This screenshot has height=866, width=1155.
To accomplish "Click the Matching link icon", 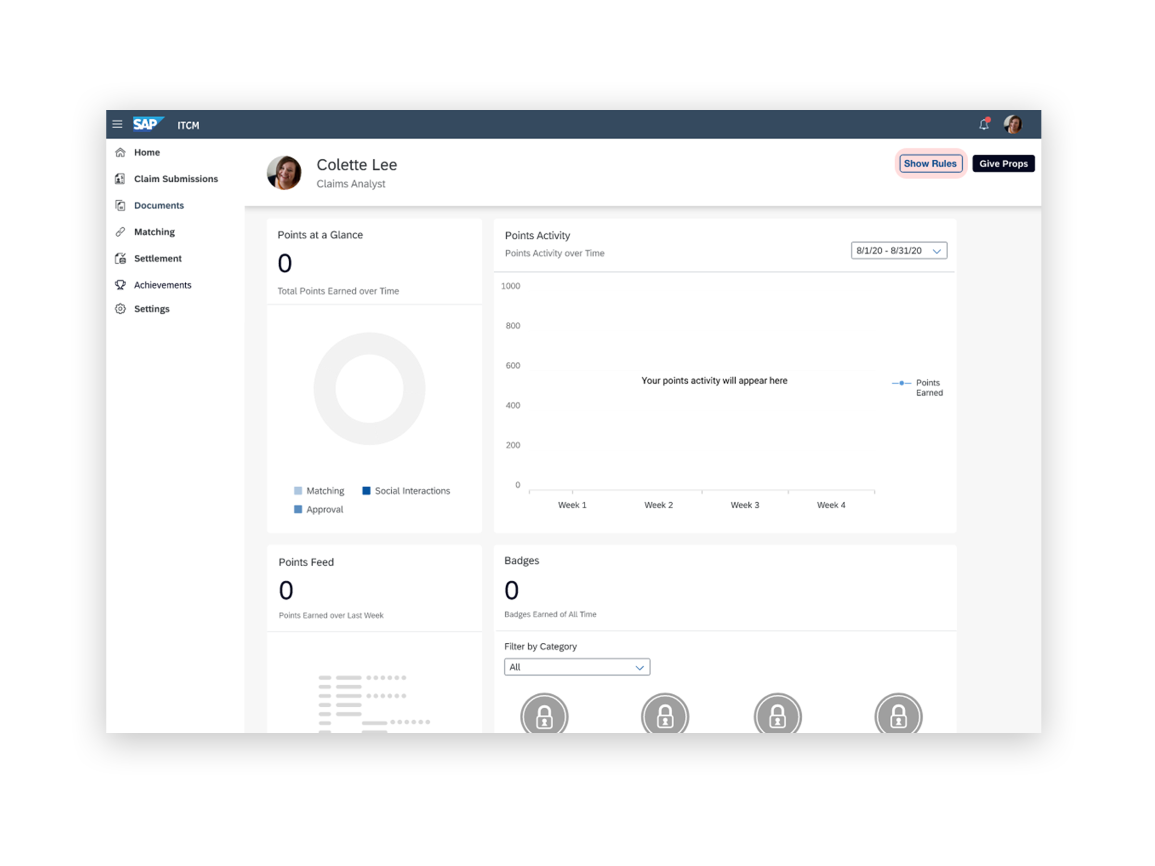I will coord(121,232).
